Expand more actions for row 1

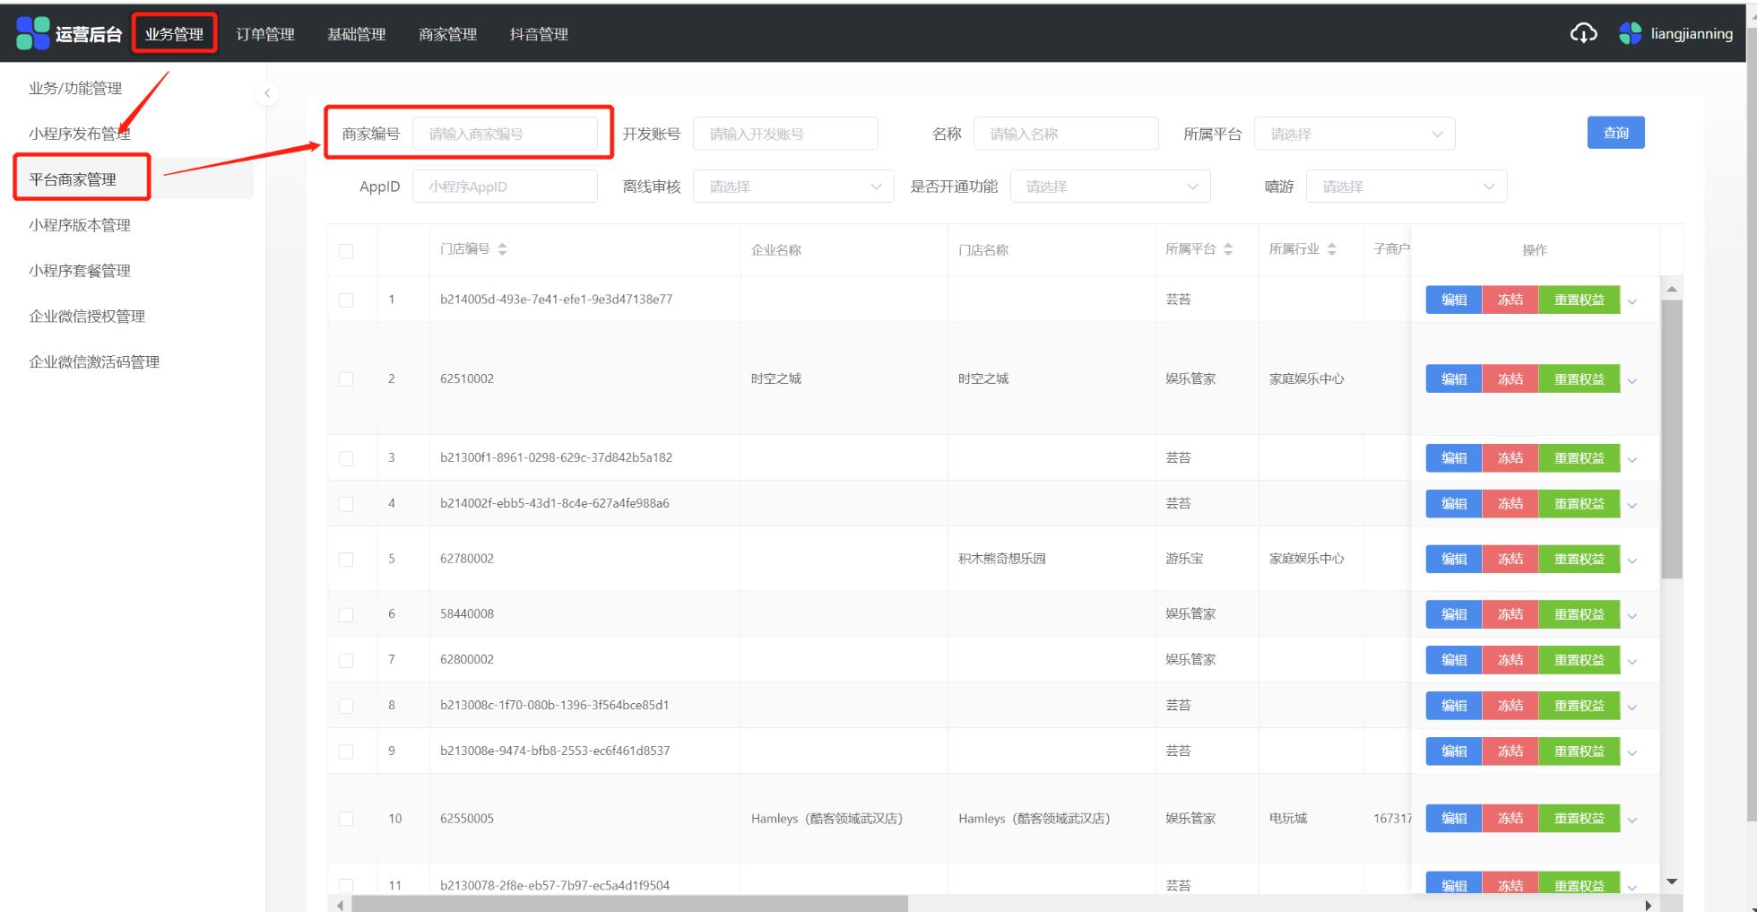[x=1632, y=301]
